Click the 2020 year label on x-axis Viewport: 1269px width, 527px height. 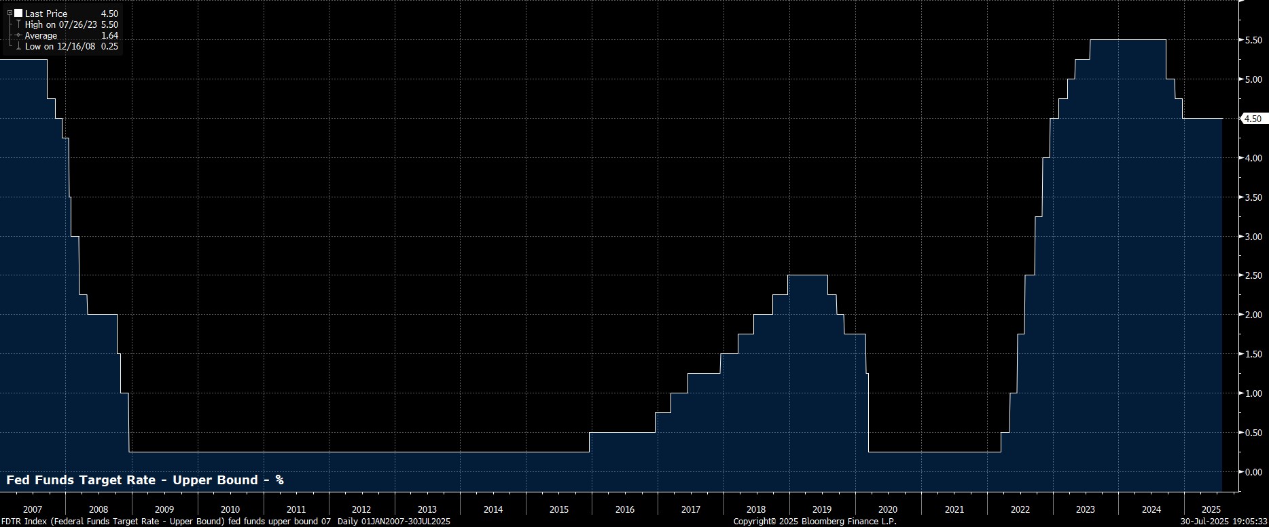(x=888, y=509)
